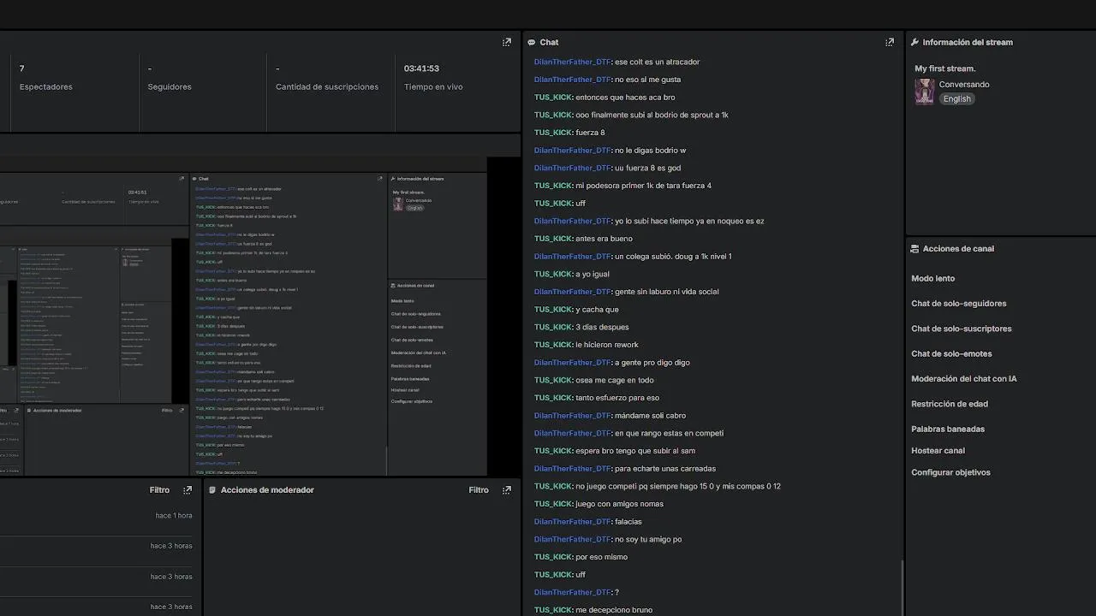Pop out the stream stats panel

coord(507,42)
